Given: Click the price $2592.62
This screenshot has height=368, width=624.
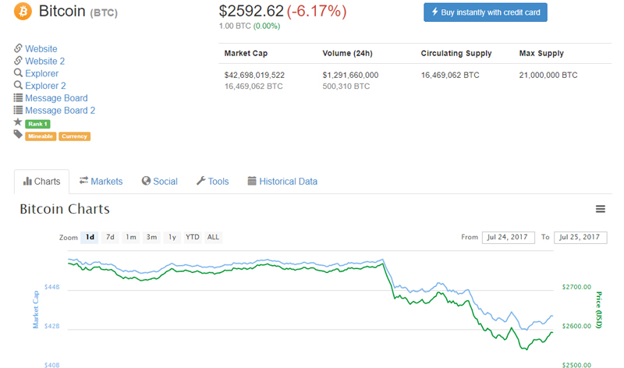Looking at the screenshot, I should [251, 11].
